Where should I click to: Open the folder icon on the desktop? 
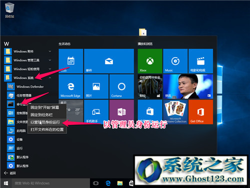click(x=143, y=32)
